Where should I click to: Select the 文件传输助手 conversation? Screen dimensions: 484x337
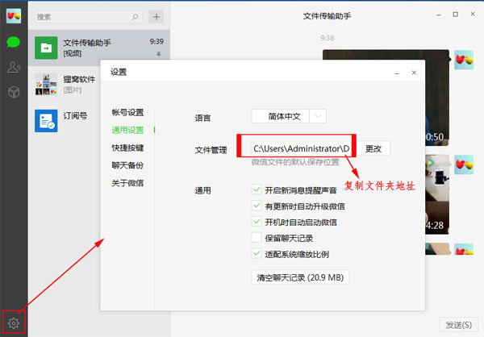pos(99,48)
